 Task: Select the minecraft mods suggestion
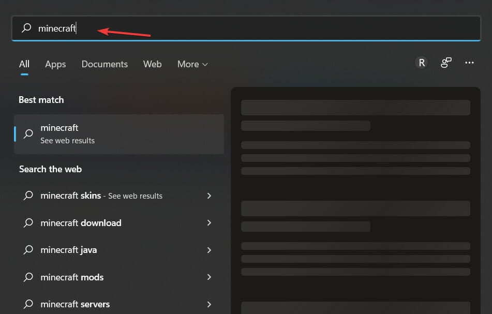pos(118,277)
